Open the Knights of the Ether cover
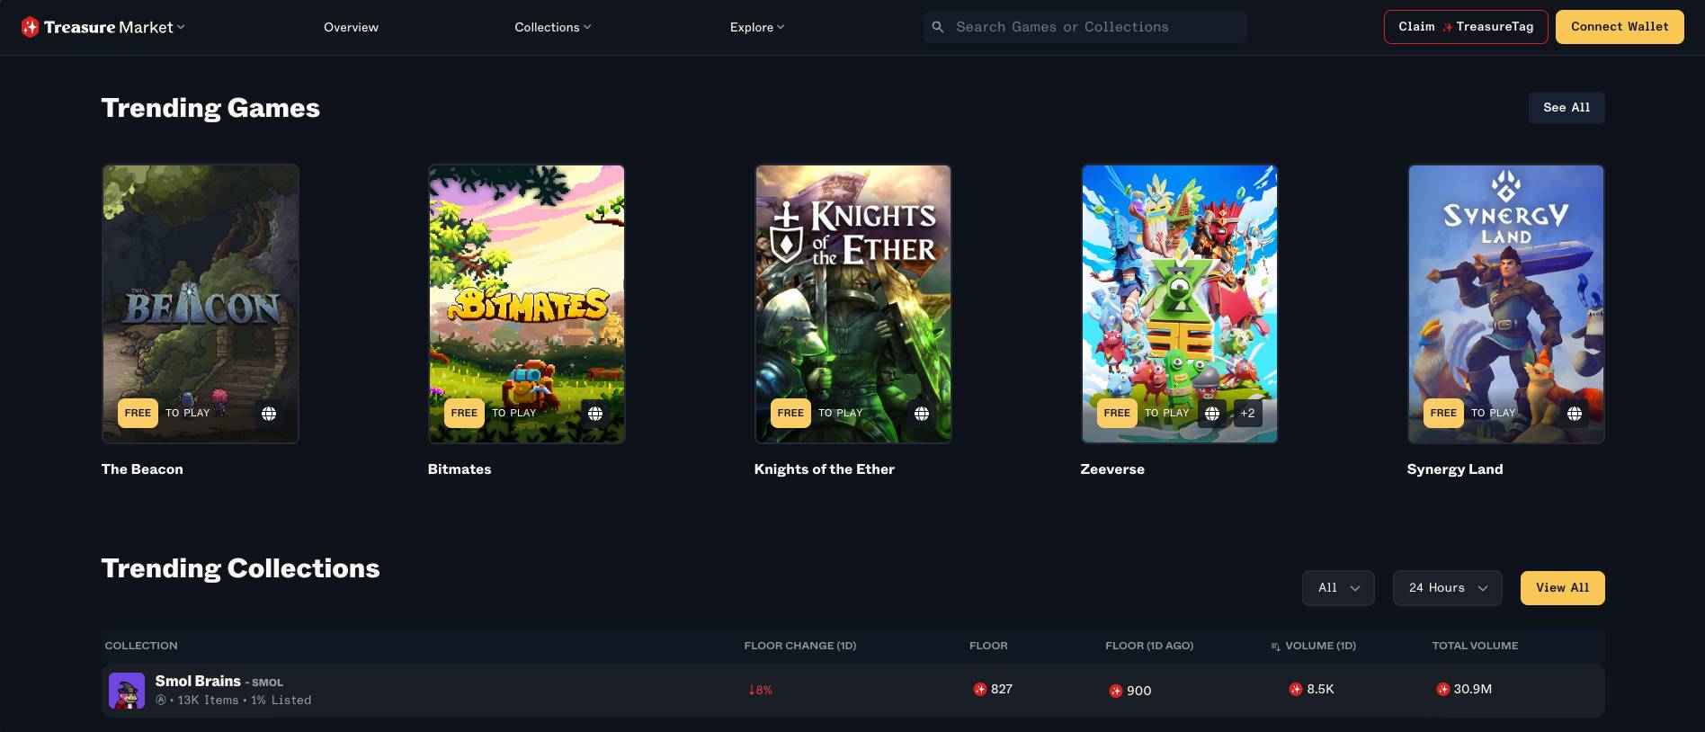The height and width of the screenshot is (732, 1705). pos(853,304)
